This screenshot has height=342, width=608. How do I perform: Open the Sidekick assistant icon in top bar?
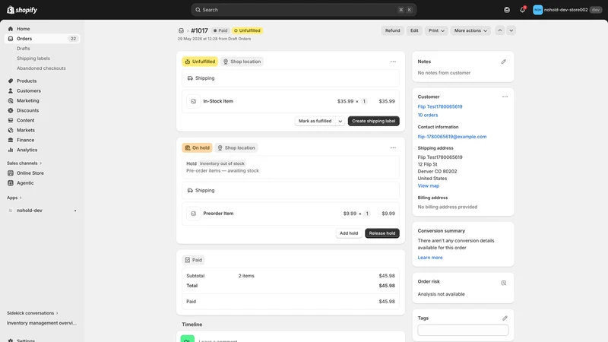(507, 10)
